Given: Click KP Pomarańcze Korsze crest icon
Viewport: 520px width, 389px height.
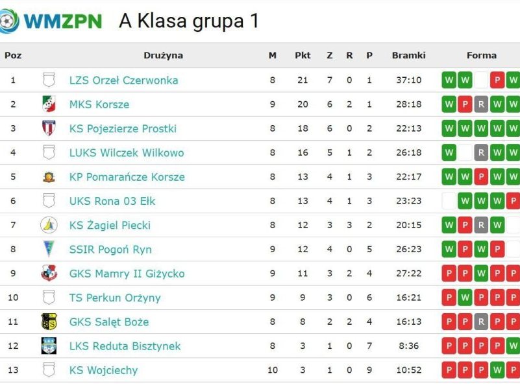Looking at the screenshot, I should [x=49, y=177].
